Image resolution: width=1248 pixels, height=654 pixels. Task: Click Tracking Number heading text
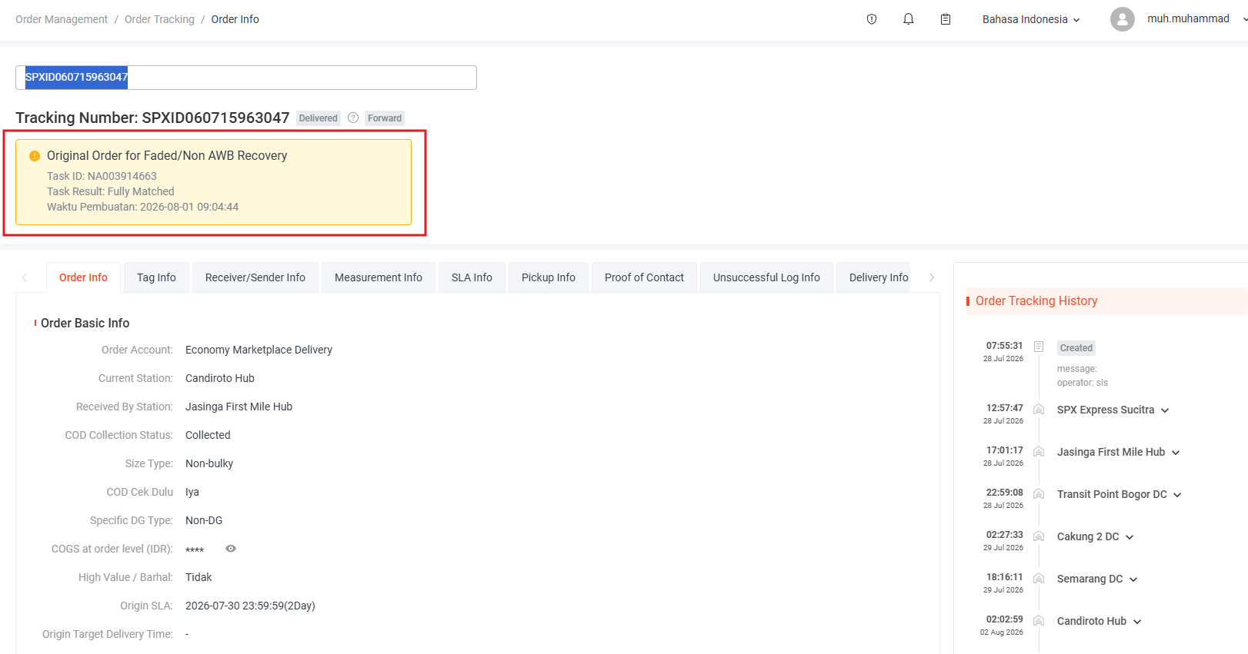click(x=152, y=118)
